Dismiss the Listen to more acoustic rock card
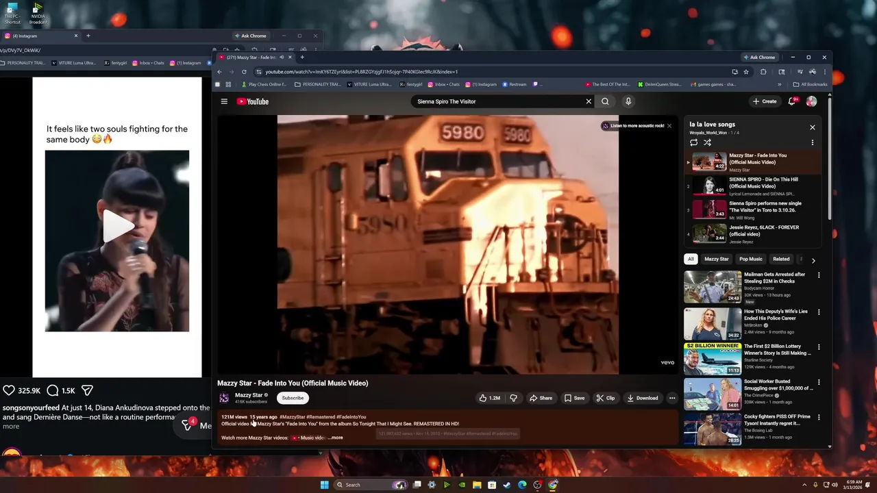877x493 pixels. [669, 126]
